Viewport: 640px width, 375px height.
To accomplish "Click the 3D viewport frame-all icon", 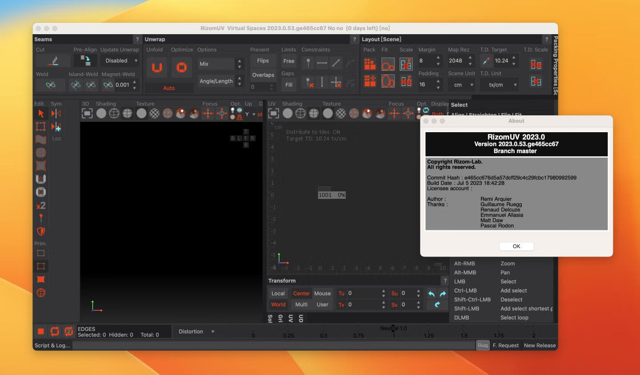I will [87, 114].
